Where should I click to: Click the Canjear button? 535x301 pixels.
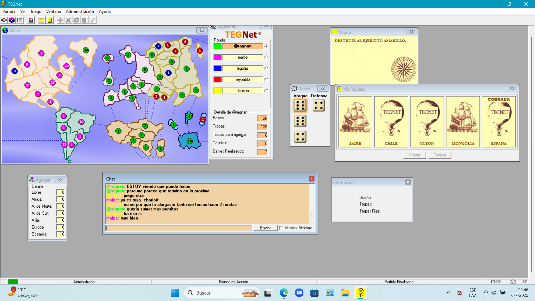click(x=440, y=155)
